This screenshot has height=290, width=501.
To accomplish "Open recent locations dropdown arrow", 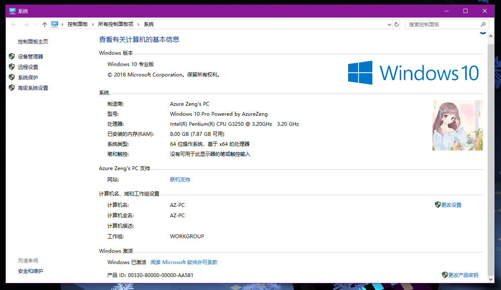I will point(36,24).
